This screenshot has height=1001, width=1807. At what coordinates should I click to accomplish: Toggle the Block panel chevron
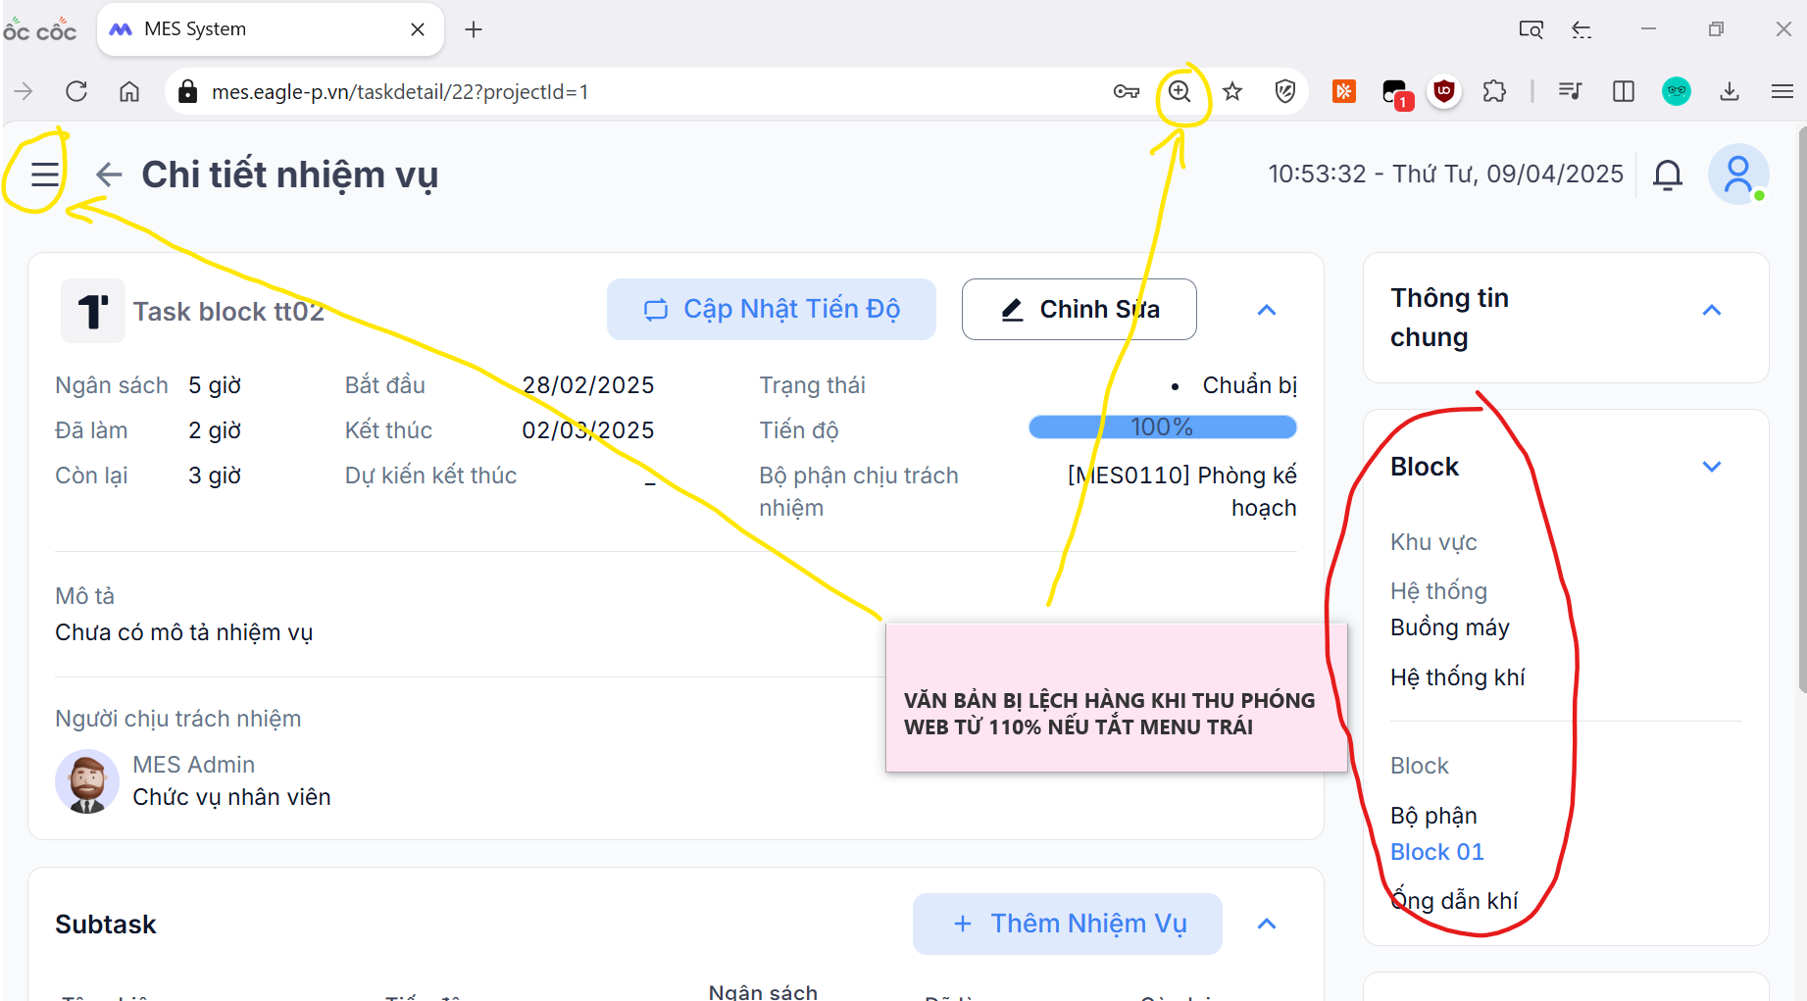(1712, 467)
